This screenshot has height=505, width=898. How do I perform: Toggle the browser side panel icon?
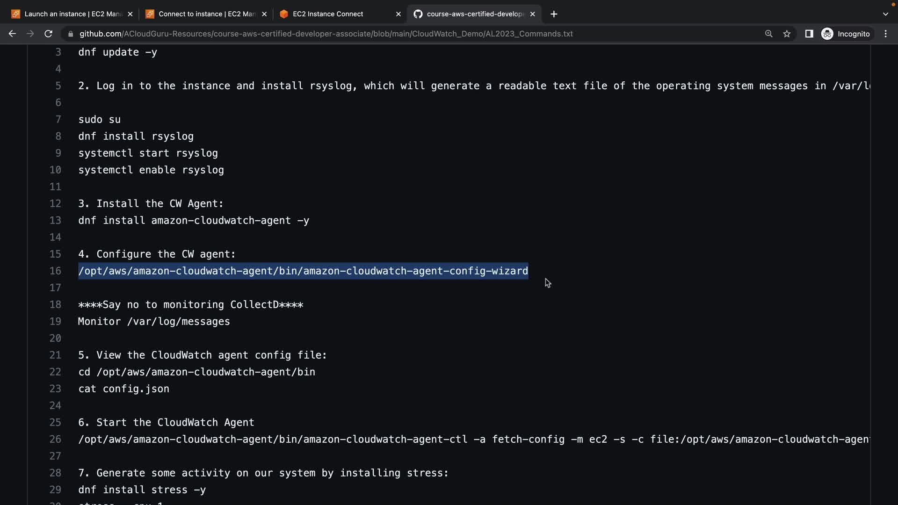coord(809,34)
